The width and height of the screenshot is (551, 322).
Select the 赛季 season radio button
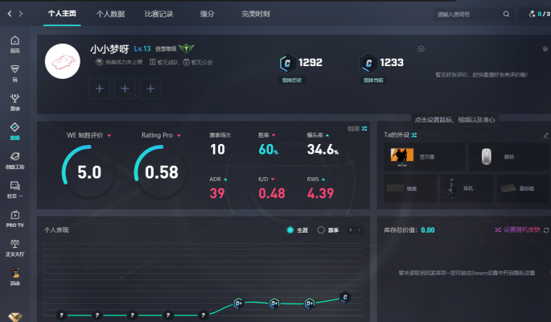[x=321, y=230]
